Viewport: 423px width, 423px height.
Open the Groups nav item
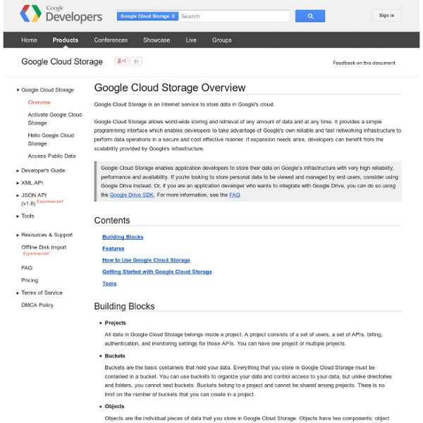222,40
